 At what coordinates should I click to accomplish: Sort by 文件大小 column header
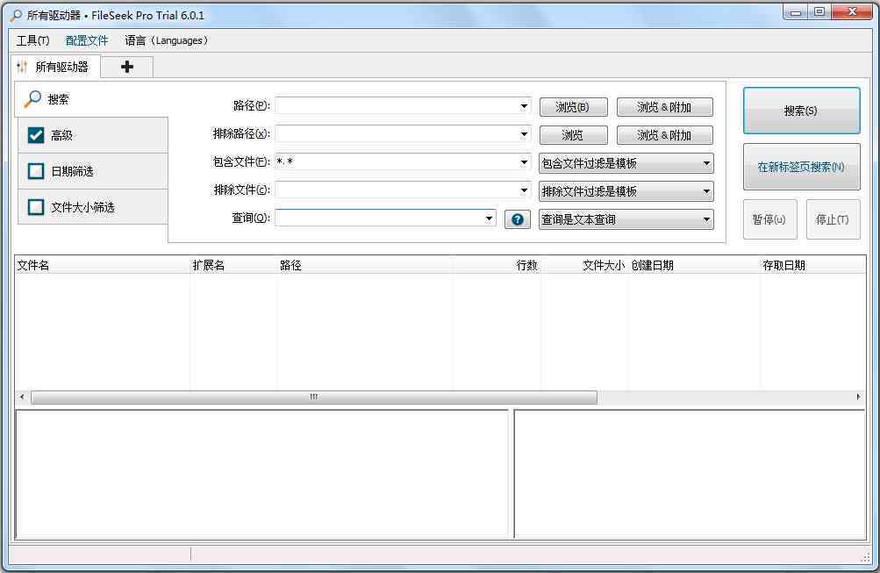[x=584, y=266]
